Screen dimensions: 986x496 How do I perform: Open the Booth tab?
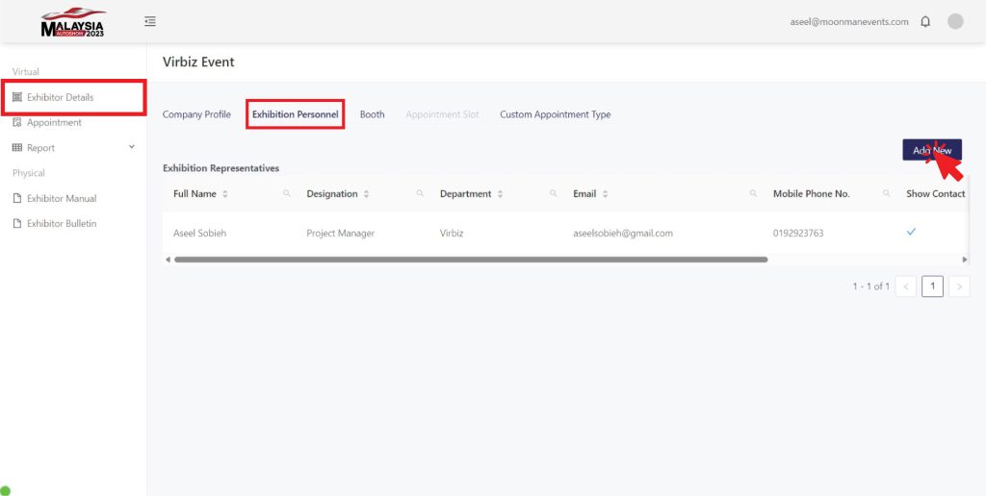(372, 114)
